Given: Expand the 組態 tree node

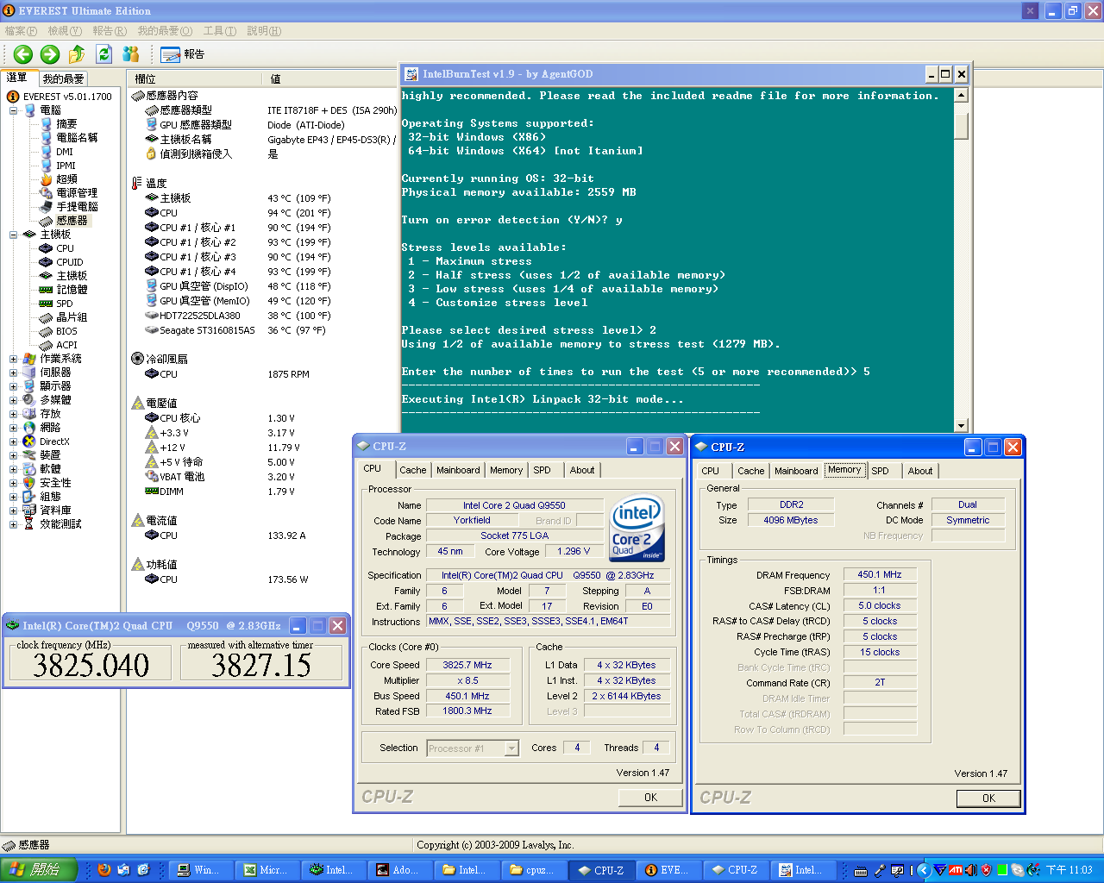Looking at the screenshot, I should tap(13, 497).
